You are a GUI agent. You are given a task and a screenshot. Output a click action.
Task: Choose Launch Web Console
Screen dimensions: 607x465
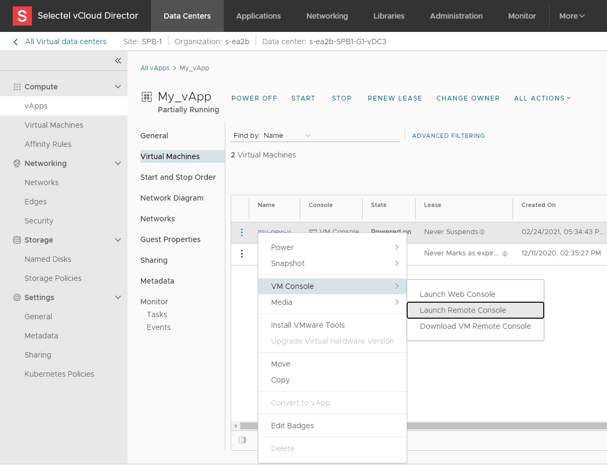pyautogui.click(x=475, y=294)
